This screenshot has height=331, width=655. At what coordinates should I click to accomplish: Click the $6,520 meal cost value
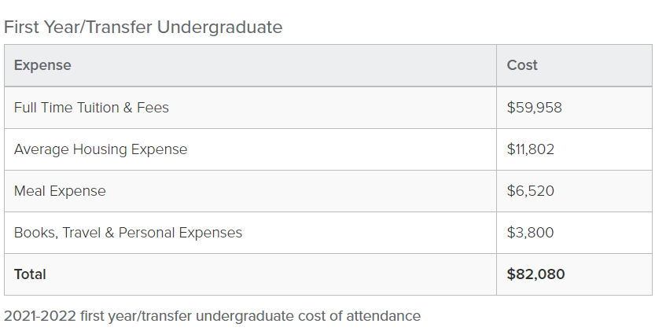tap(531, 191)
